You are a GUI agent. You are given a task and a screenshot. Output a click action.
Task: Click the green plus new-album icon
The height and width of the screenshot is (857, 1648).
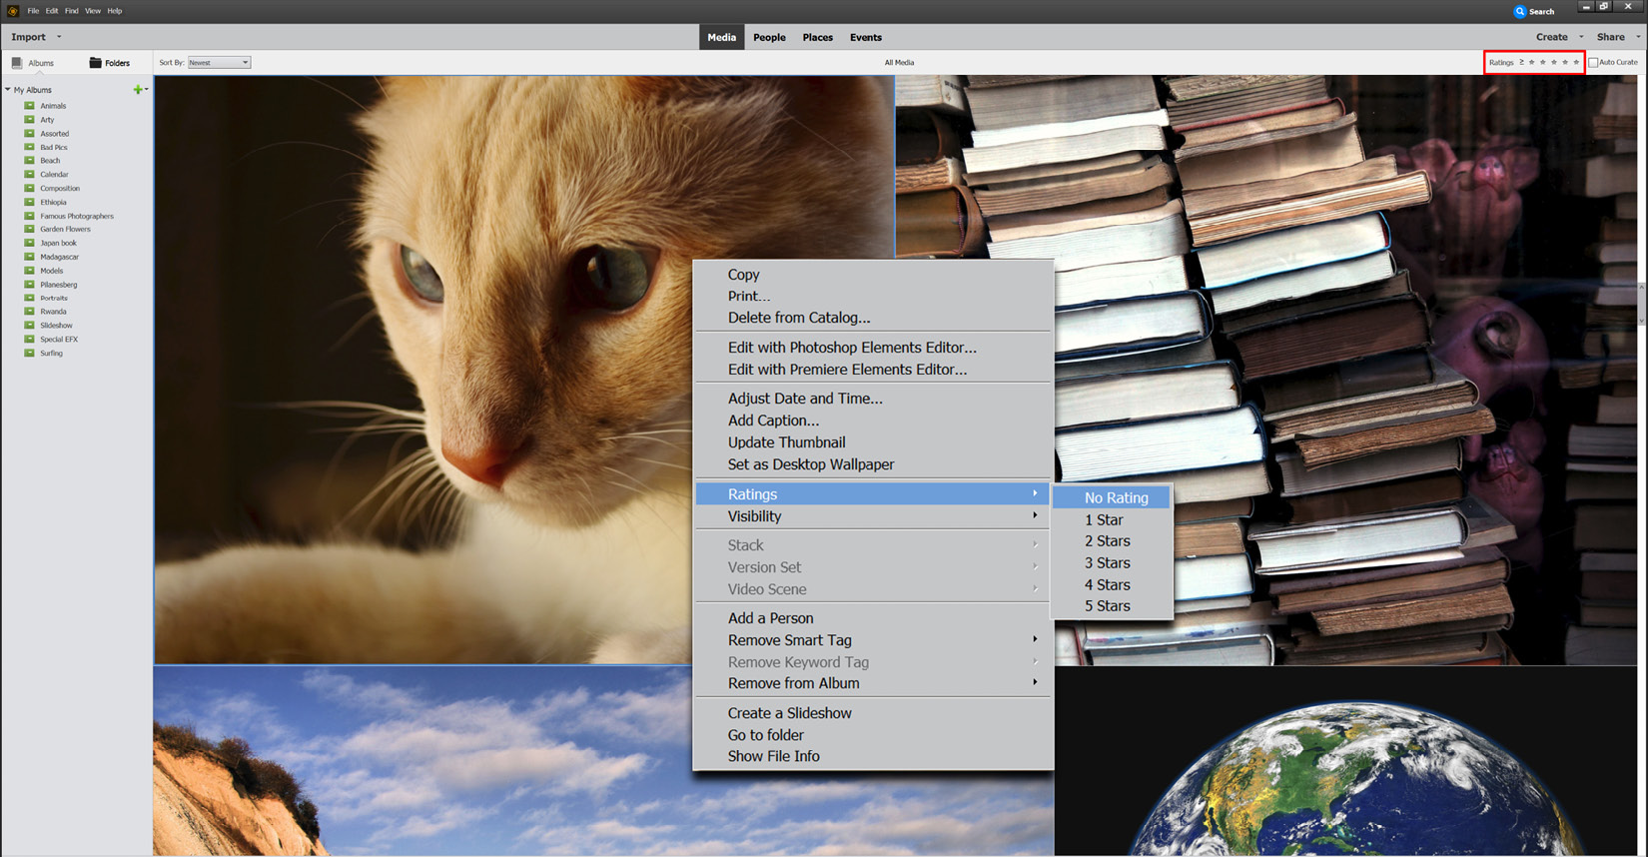[x=138, y=90]
